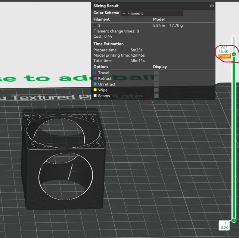Click the Wipe yellow color swatch
This screenshot has height=238, width=239.
(x=95, y=90)
